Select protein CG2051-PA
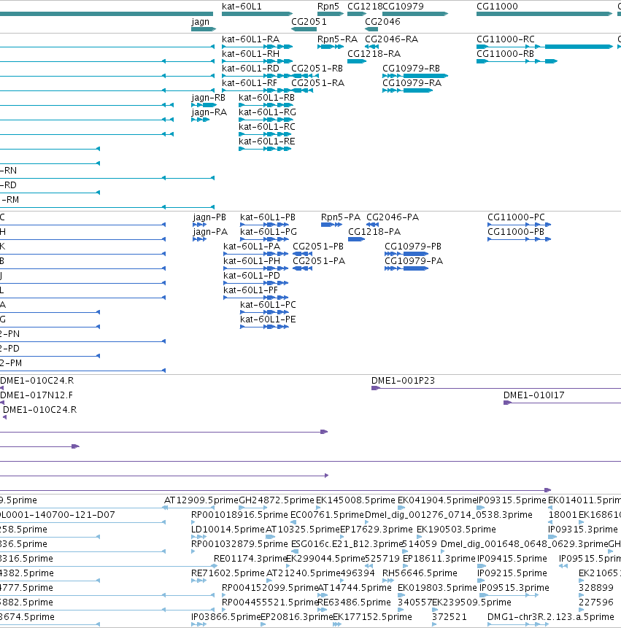621x628 pixels. [x=303, y=268]
